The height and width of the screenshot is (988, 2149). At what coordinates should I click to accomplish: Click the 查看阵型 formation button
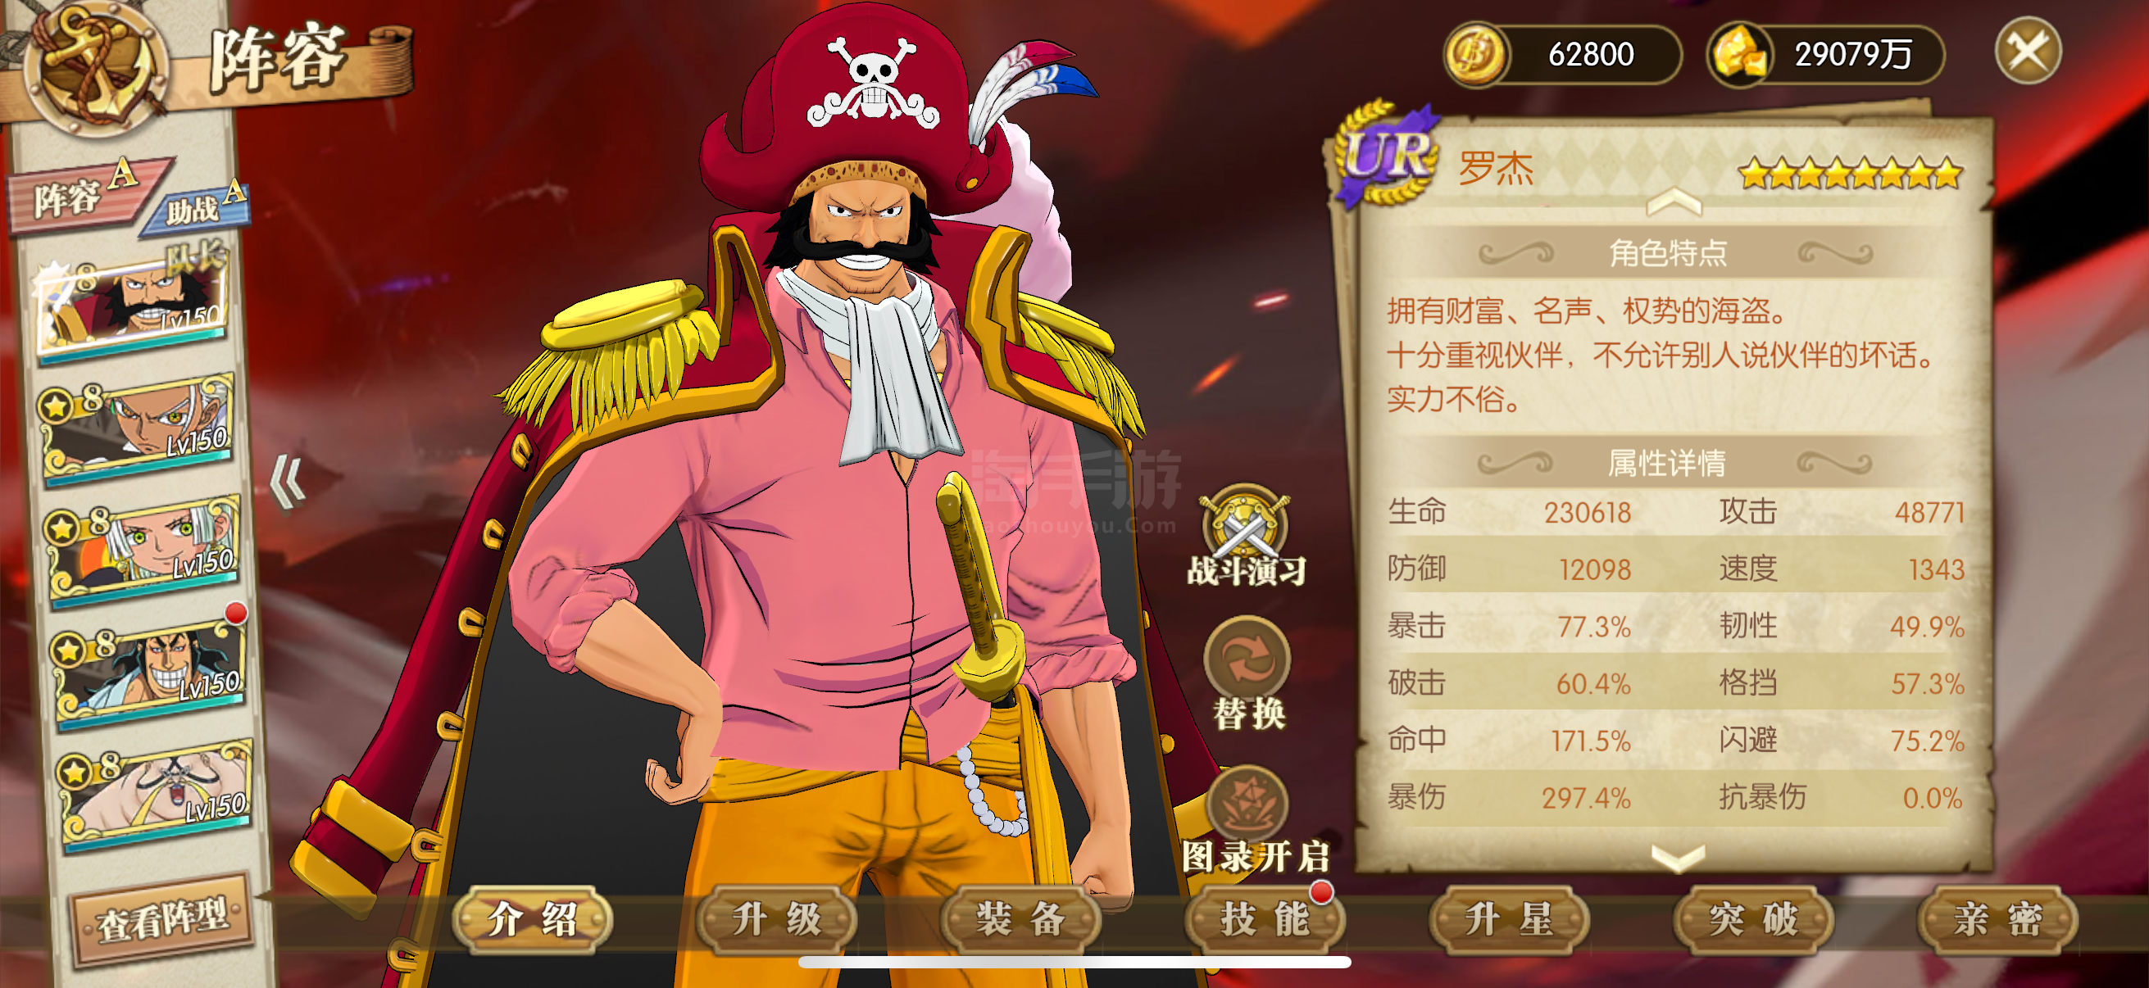(162, 919)
